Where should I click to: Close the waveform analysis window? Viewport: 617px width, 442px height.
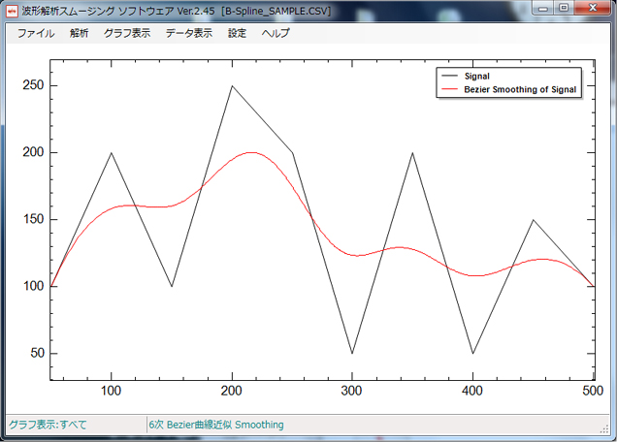593,8
